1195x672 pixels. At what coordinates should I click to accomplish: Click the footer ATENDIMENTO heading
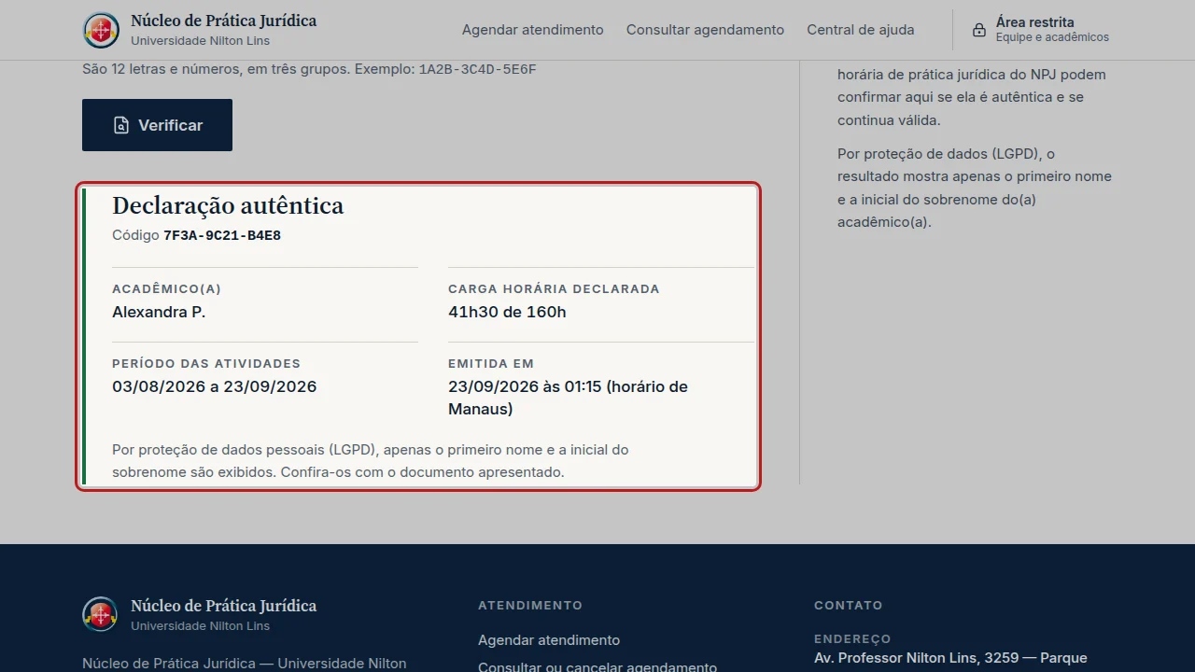[x=530, y=606]
